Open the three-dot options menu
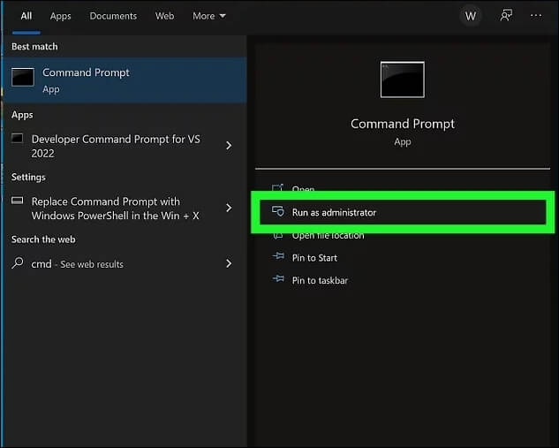The width and height of the screenshot is (559, 448). pyautogui.click(x=536, y=16)
